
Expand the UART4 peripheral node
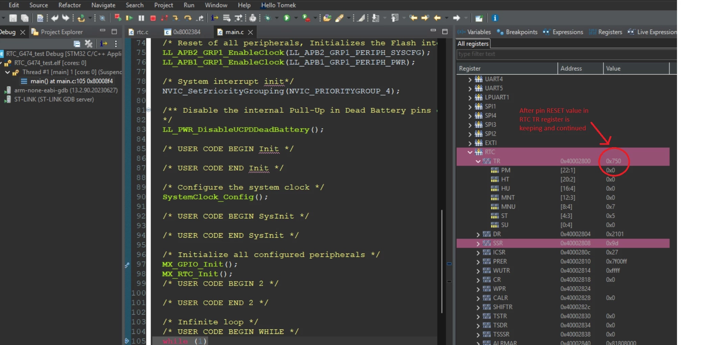(470, 79)
